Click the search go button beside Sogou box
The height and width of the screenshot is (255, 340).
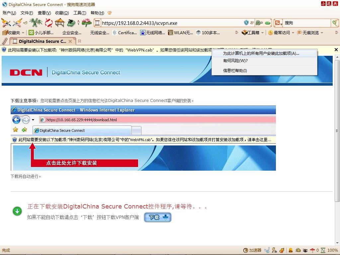335,23
